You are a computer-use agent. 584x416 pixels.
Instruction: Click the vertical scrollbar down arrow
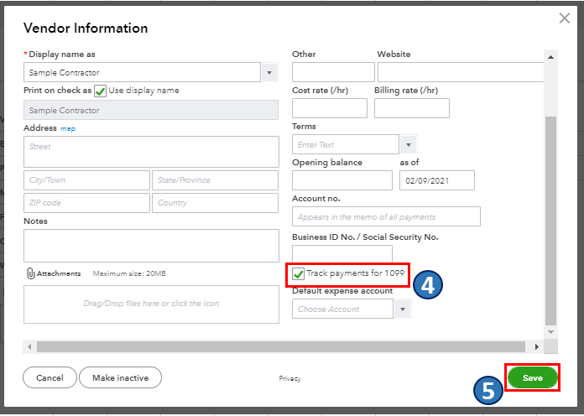(550, 332)
